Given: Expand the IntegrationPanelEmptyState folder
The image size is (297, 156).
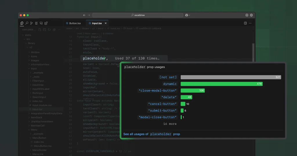Looking at the screenshot, I should pyautogui.click(x=46, y=113).
